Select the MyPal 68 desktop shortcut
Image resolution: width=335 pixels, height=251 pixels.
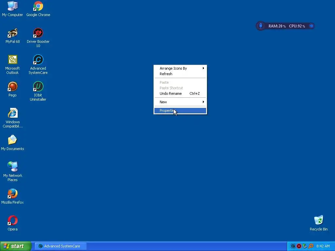click(12, 36)
